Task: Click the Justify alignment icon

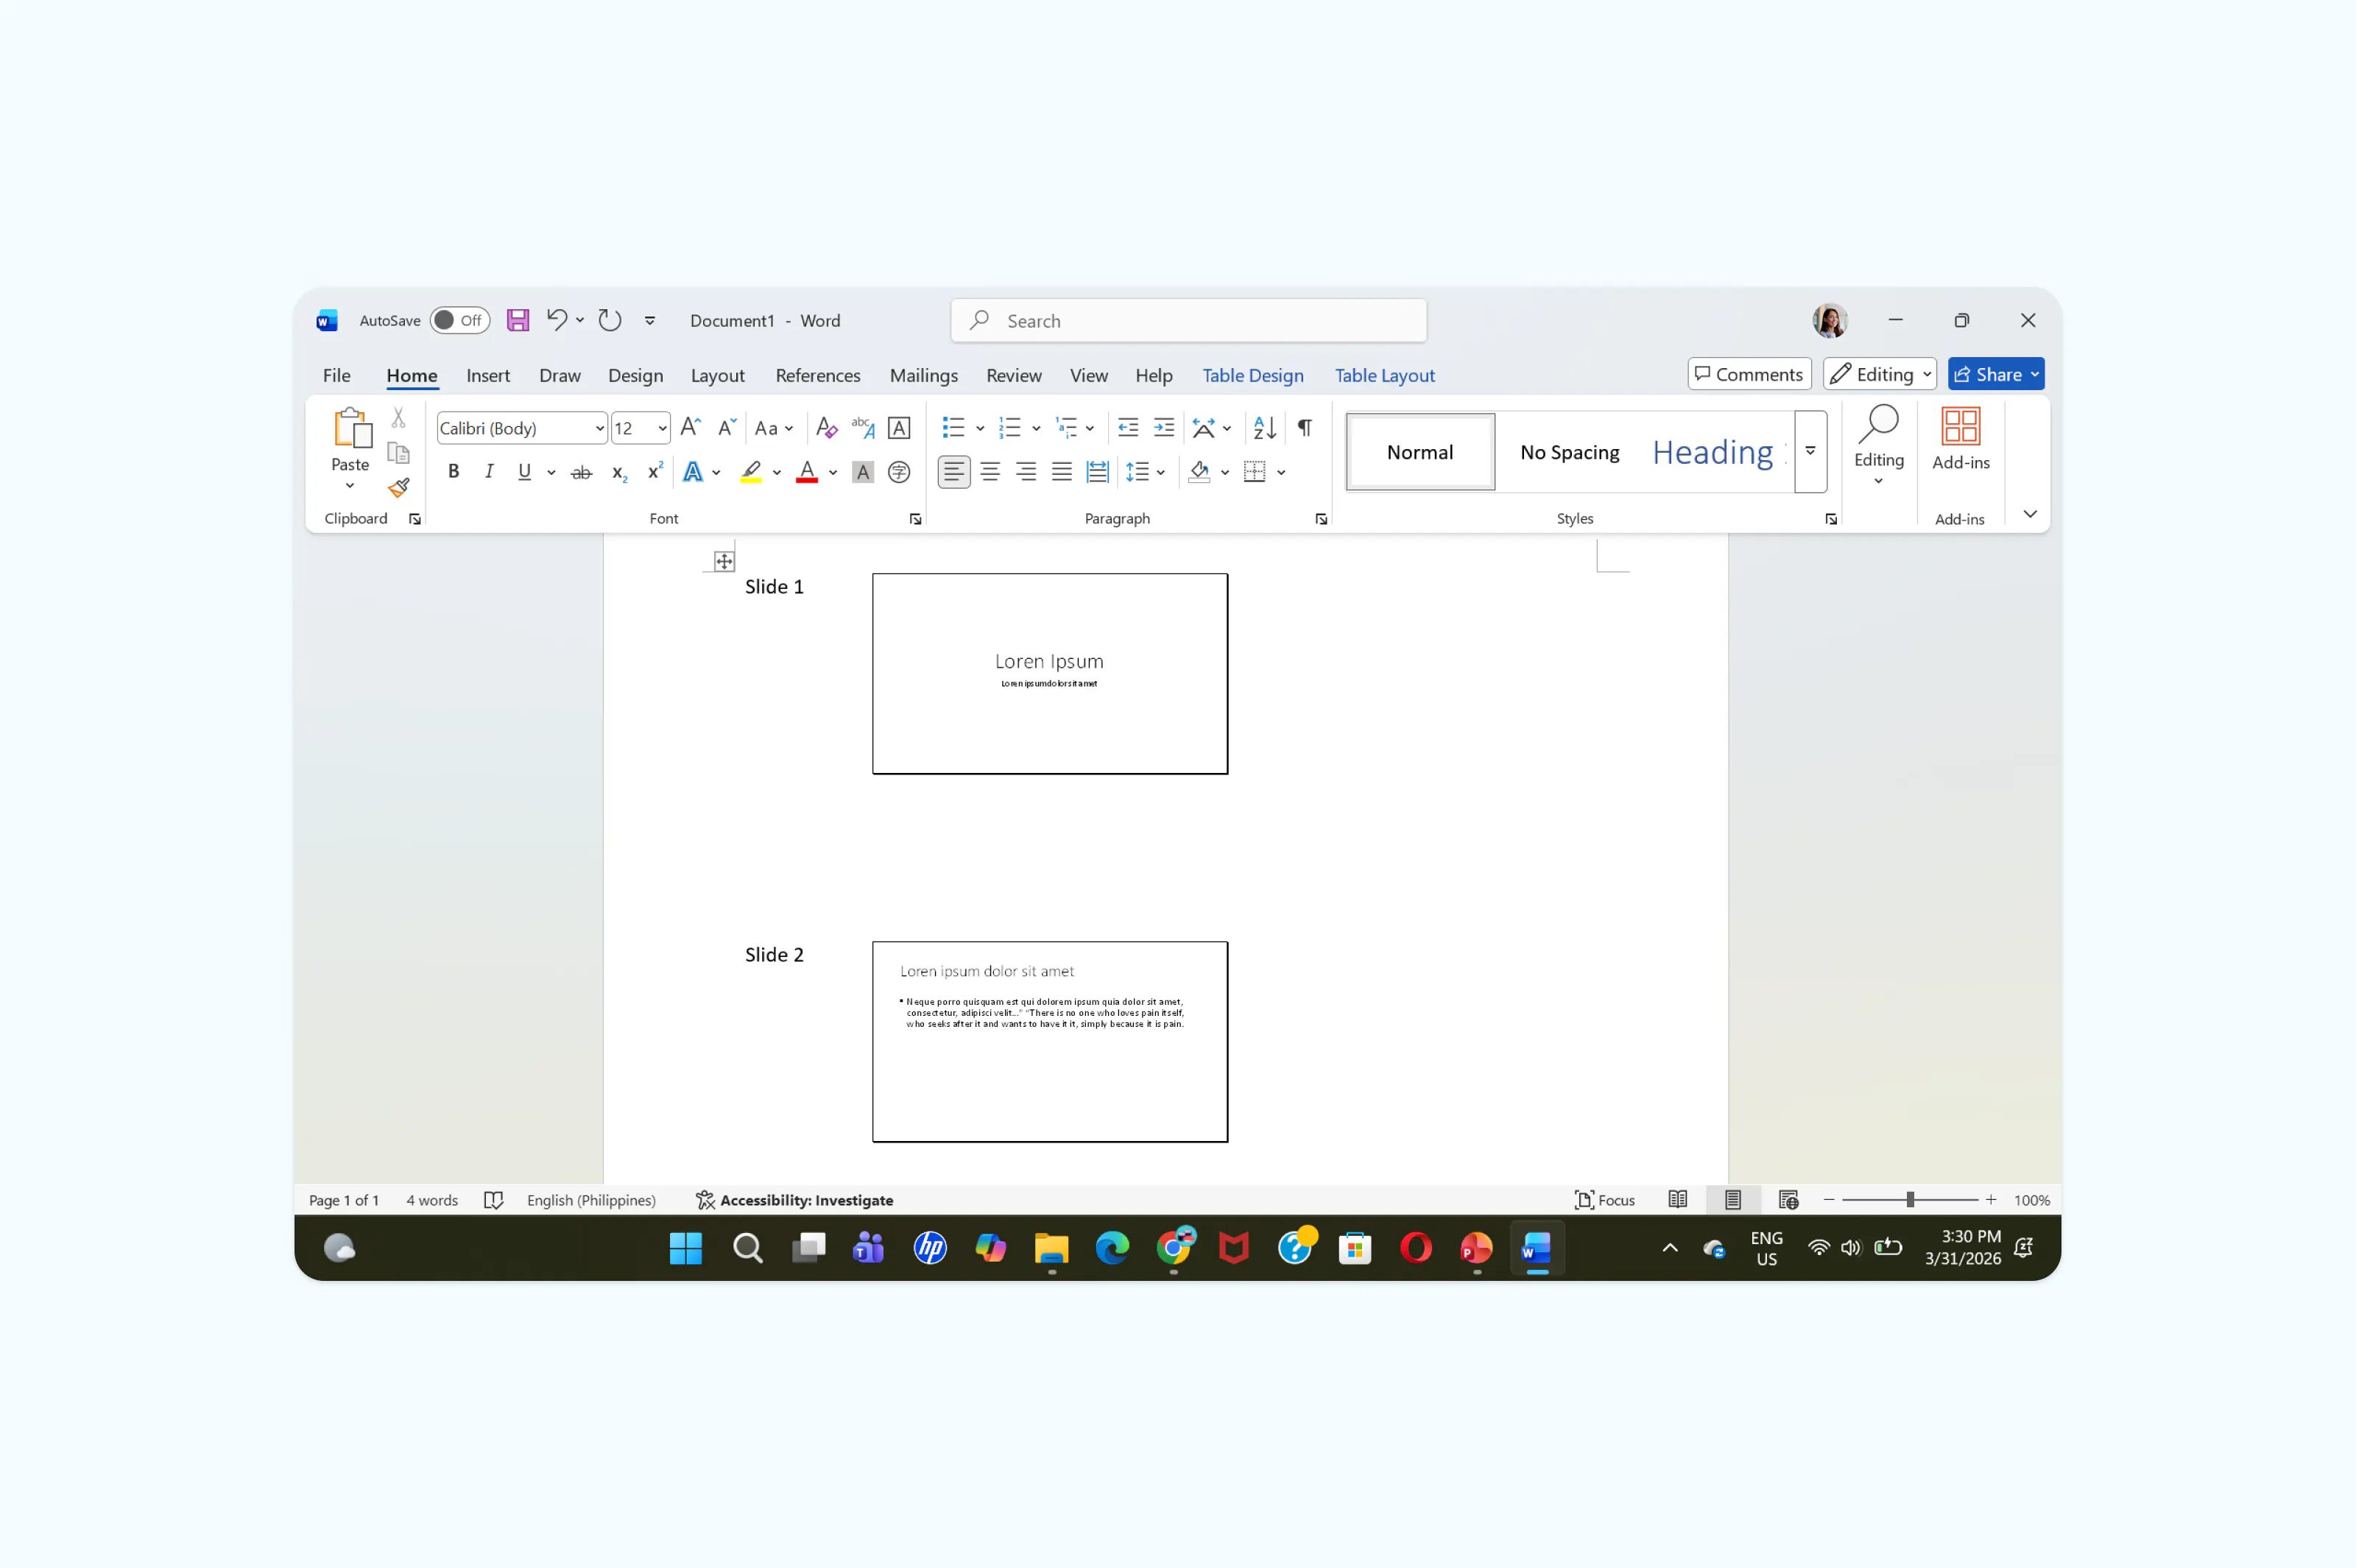Action: click(1062, 472)
